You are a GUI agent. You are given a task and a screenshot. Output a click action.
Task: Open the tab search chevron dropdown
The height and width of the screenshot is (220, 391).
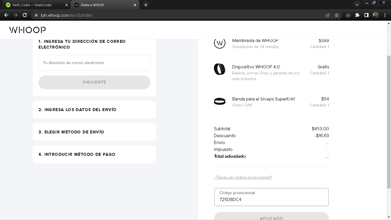coord(357,5)
